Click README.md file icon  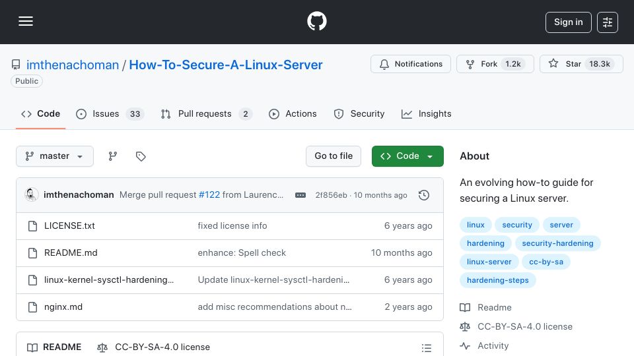pos(33,253)
